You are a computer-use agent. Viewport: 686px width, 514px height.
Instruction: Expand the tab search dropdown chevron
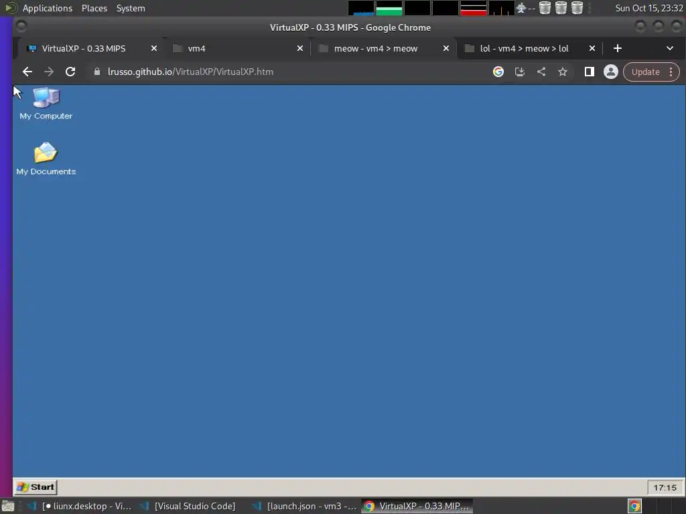click(670, 48)
